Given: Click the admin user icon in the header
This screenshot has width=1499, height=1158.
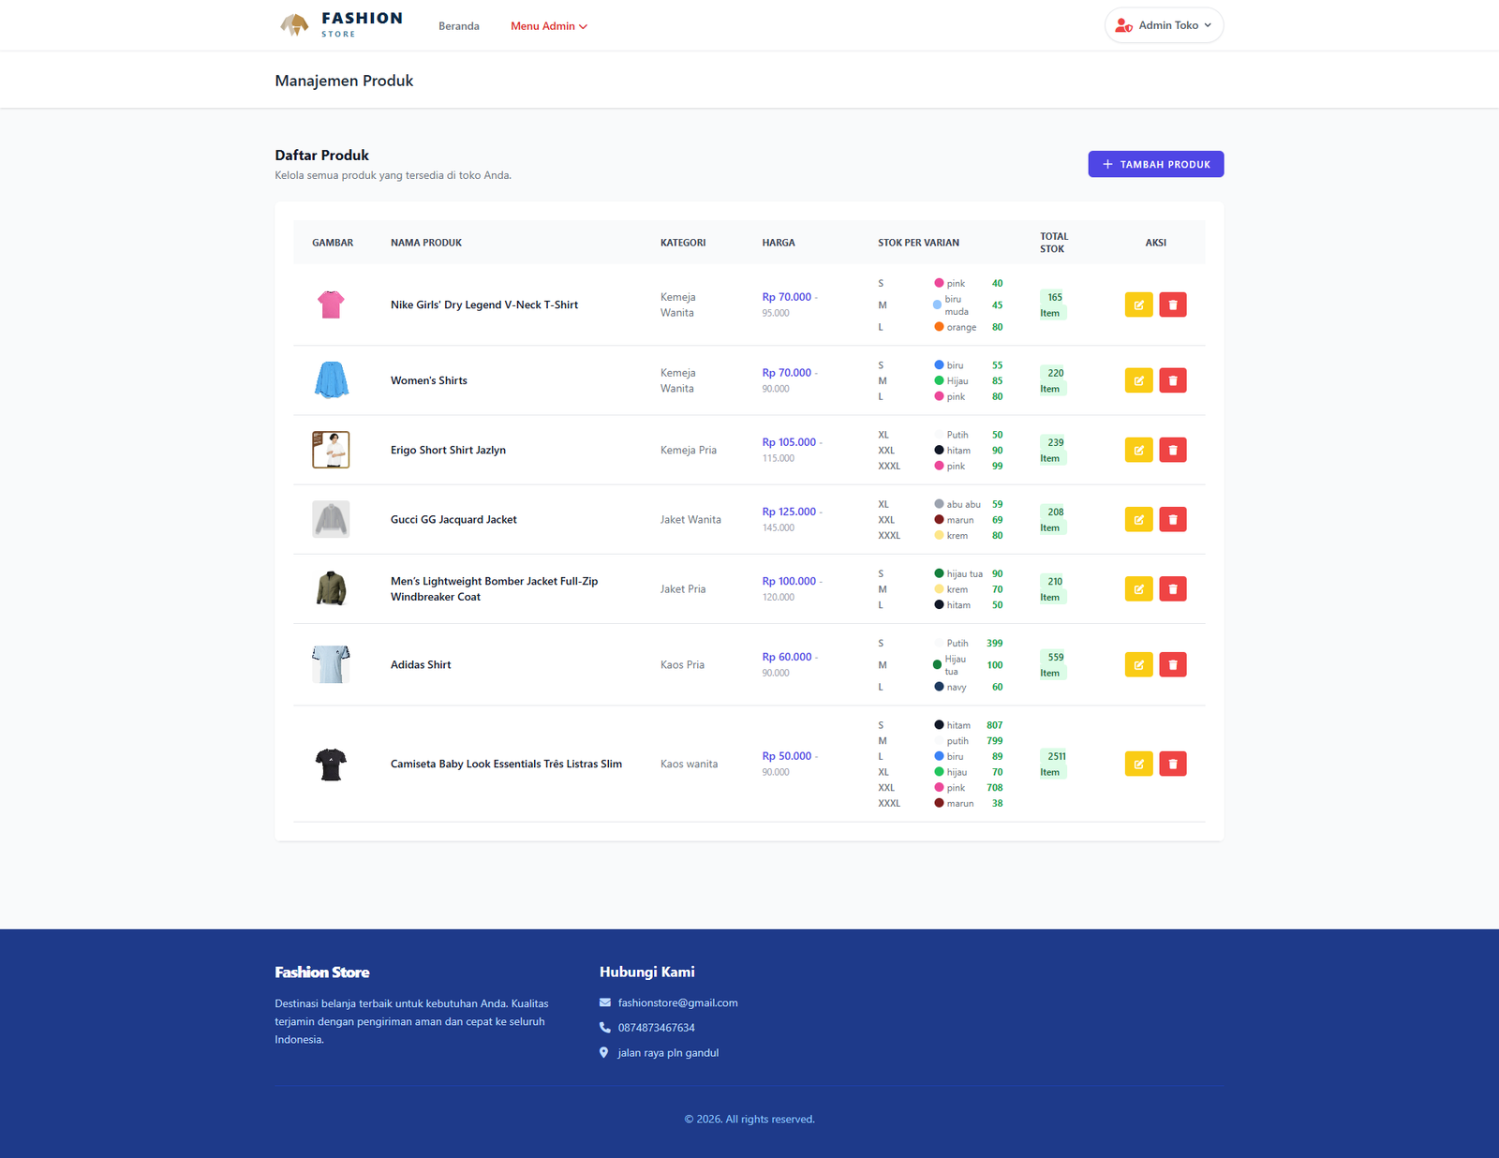Looking at the screenshot, I should click(1124, 25).
